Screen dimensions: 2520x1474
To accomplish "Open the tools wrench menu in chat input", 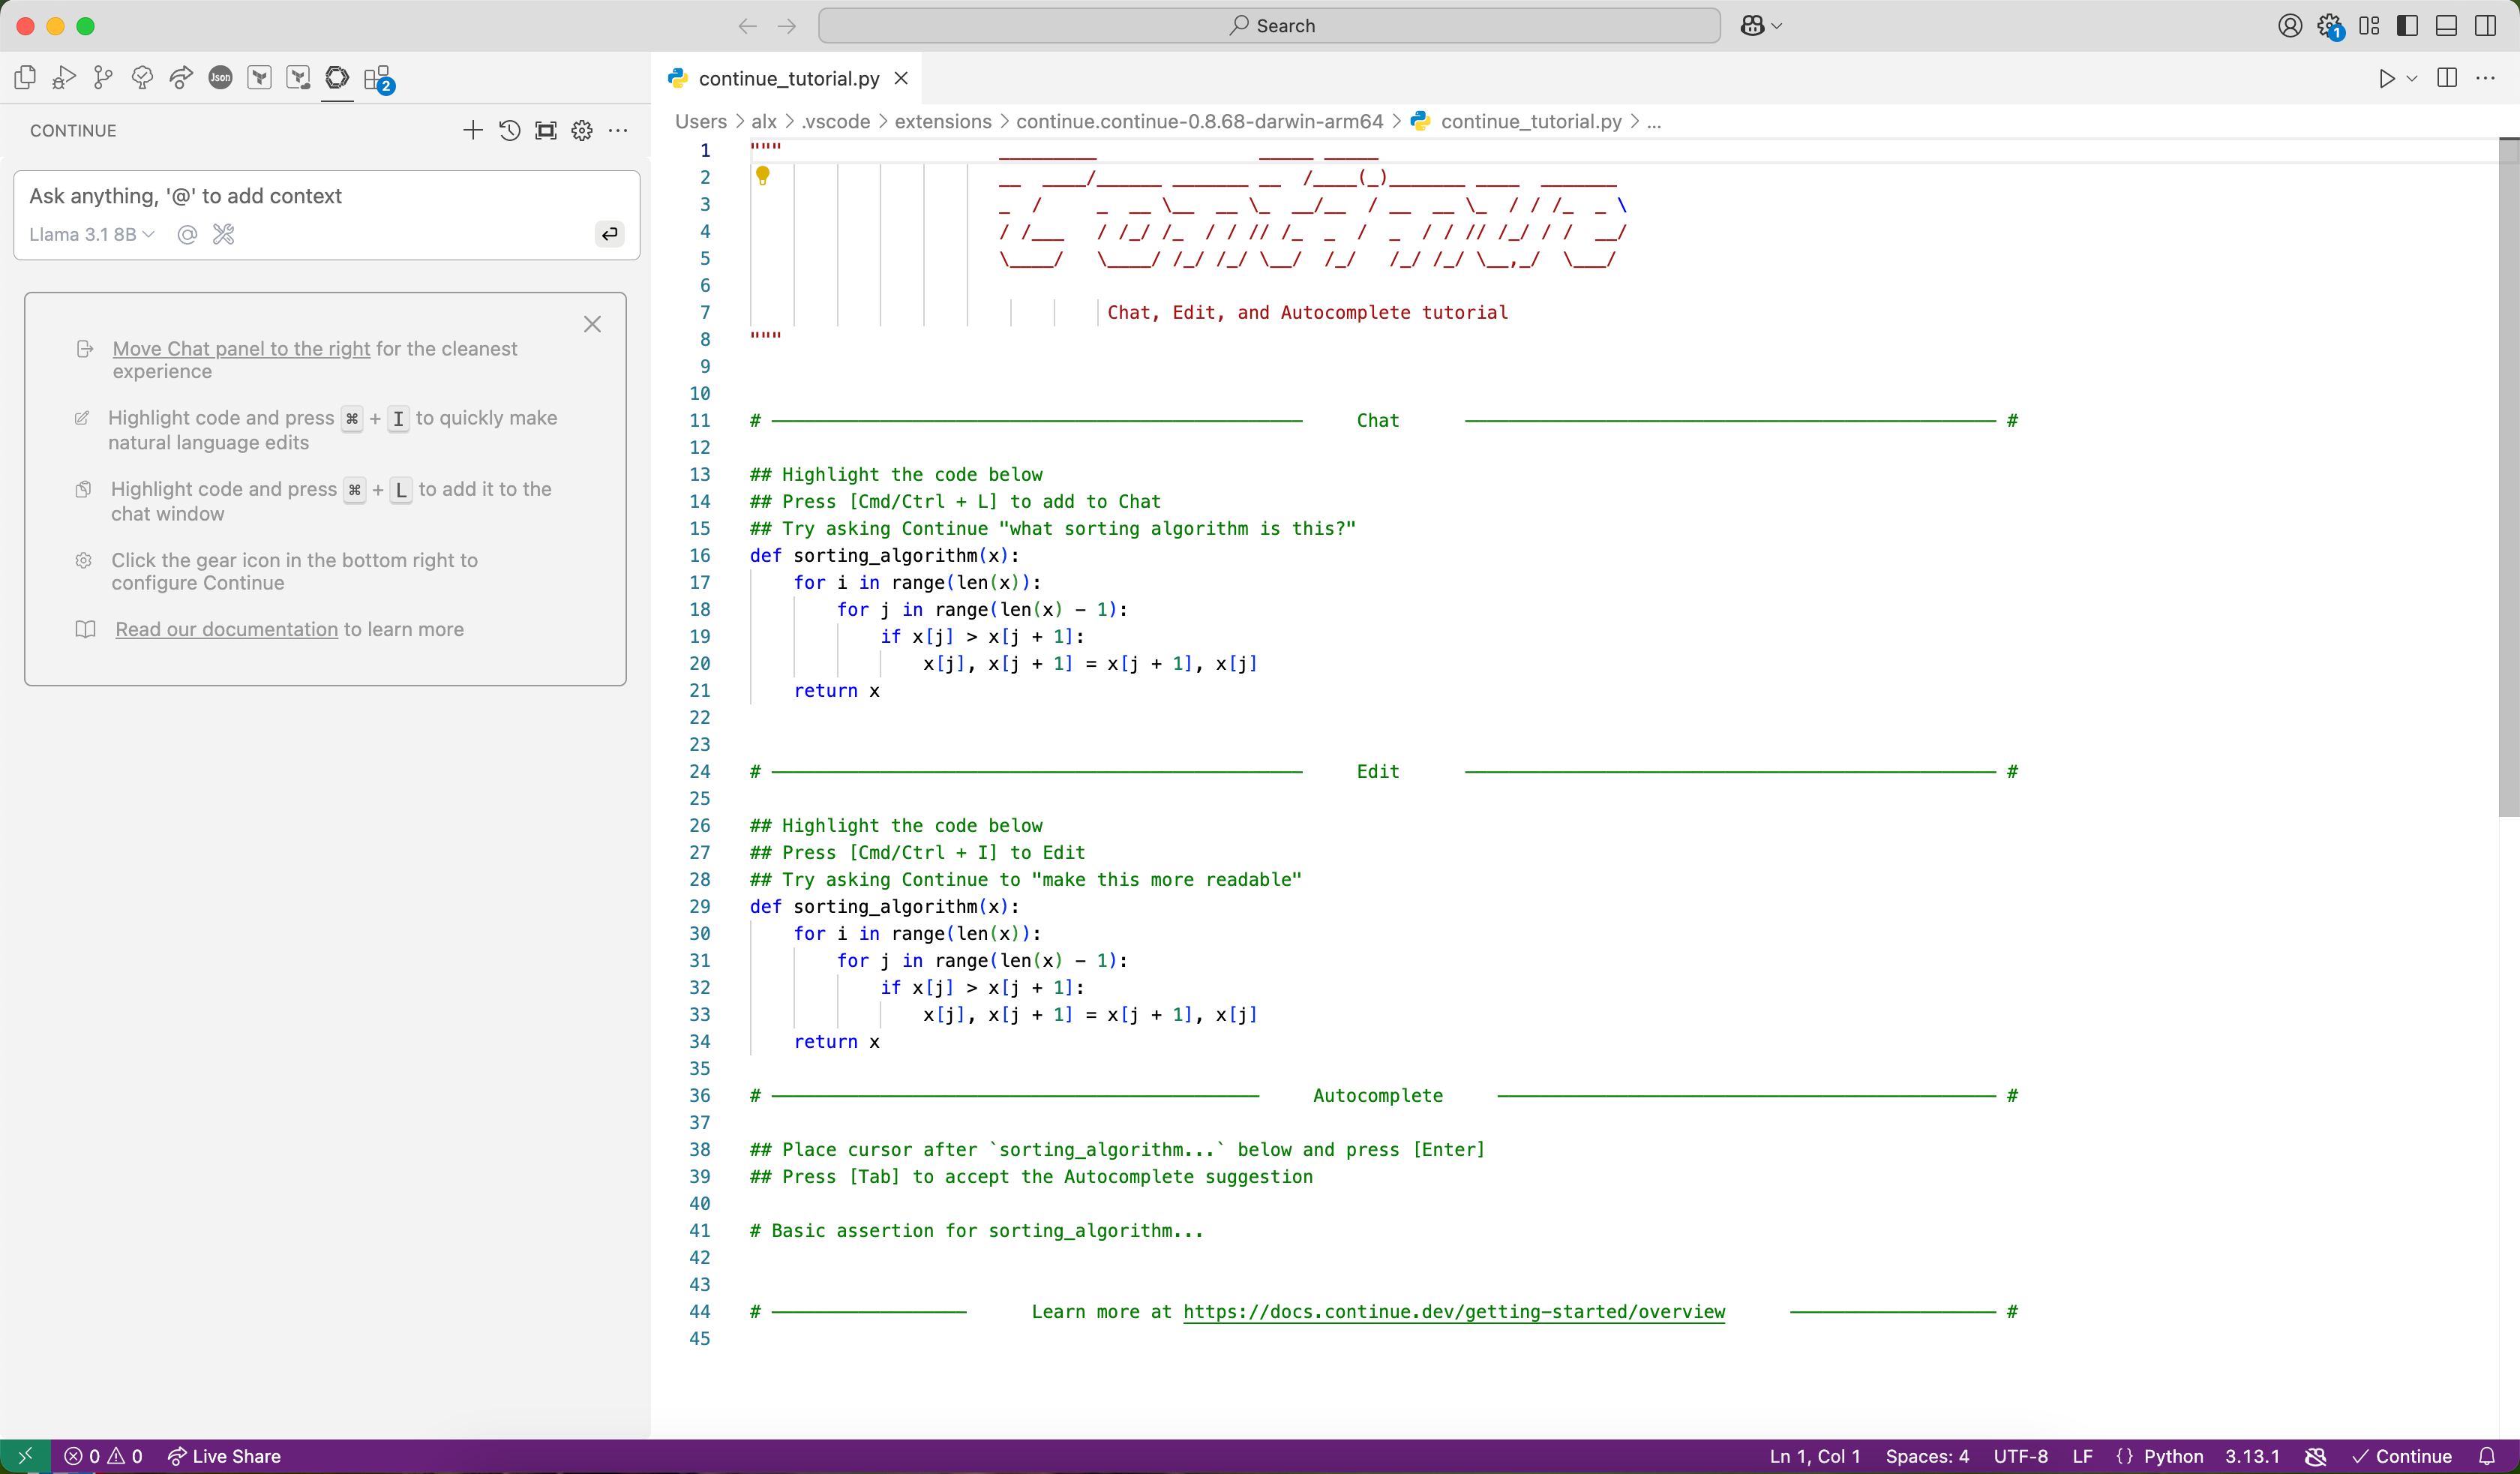I will pyautogui.click(x=223, y=234).
